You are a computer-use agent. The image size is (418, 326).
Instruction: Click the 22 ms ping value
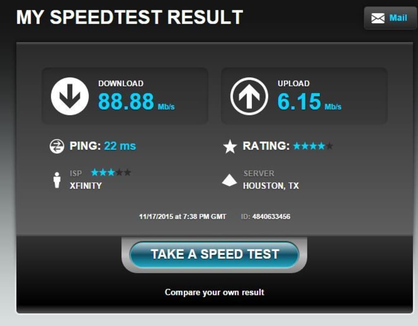point(120,146)
